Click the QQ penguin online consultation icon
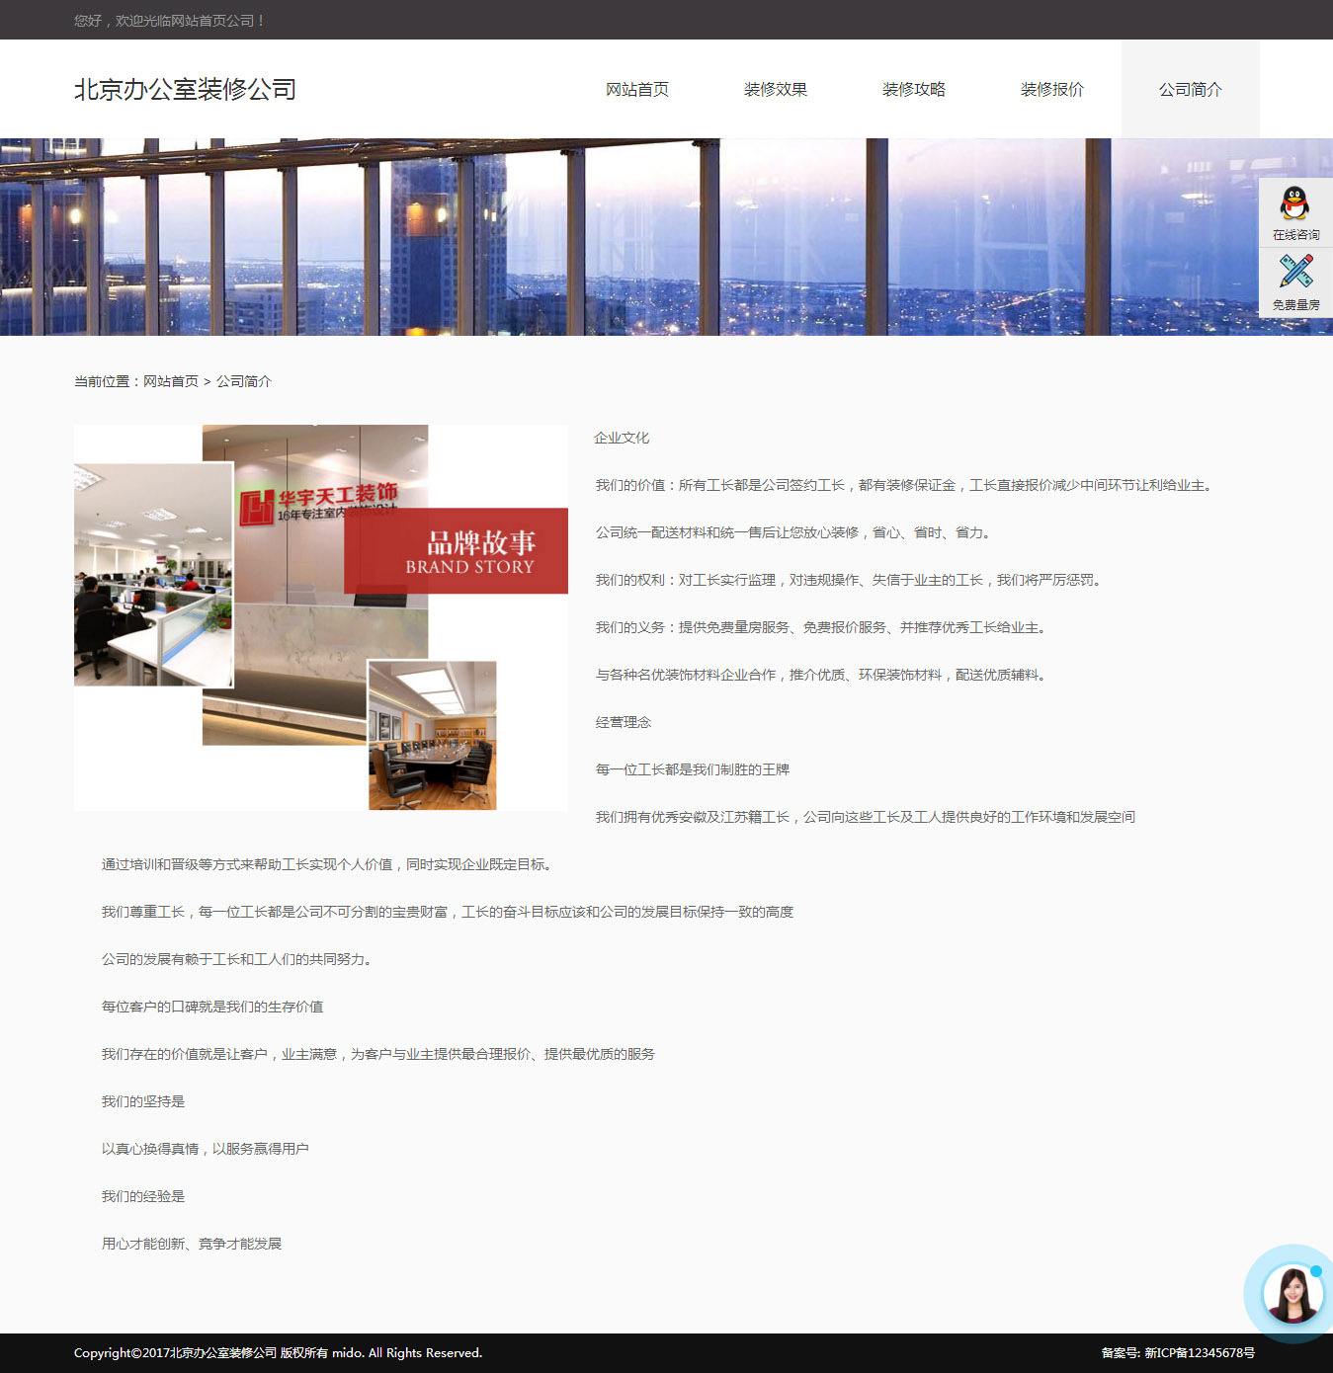Viewport: 1333px width, 1373px height. [1294, 204]
